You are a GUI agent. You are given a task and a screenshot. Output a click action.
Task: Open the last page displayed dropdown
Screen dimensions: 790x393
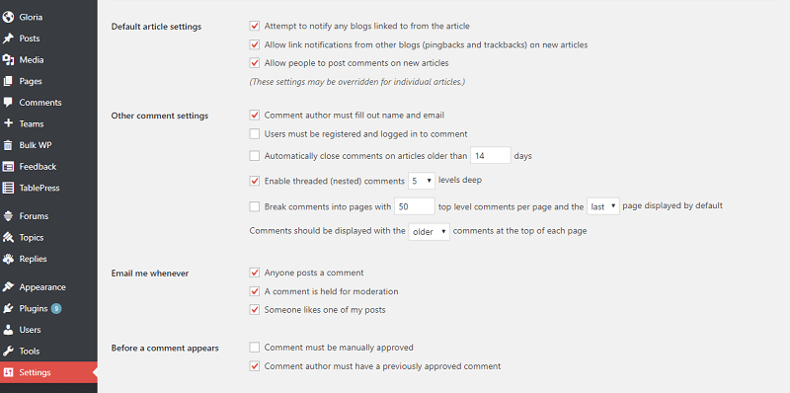point(603,206)
